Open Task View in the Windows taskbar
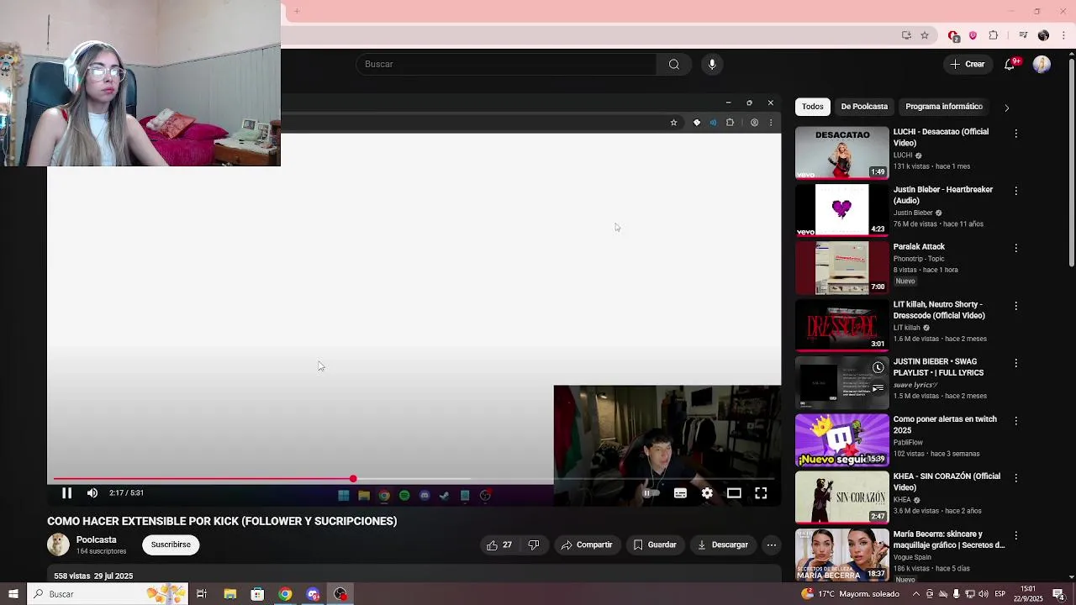This screenshot has height=605, width=1076. point(202,594)
